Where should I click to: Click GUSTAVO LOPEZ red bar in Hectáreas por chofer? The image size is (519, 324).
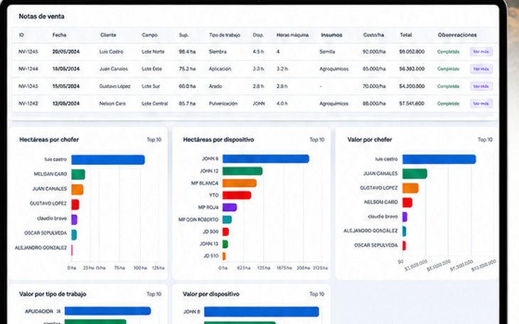coord(75,204)
